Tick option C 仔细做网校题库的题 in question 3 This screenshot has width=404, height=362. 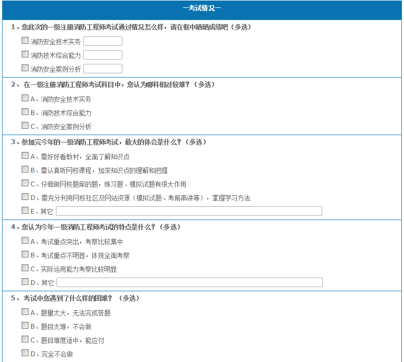pos(25,183)
